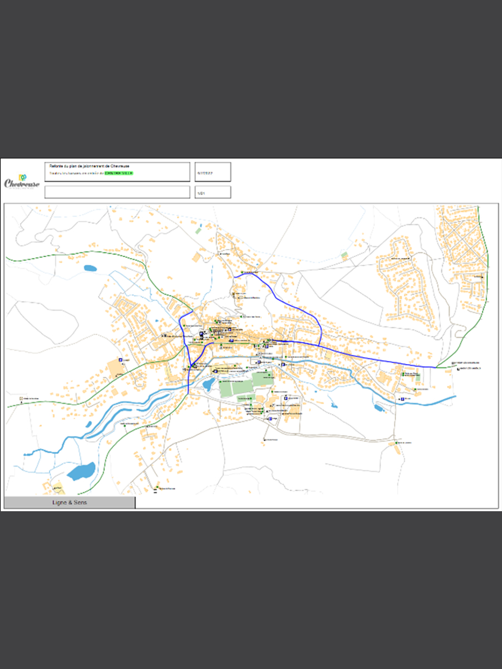Click the document title 'Refonte du plan de jalonnement'

point(93,166)
